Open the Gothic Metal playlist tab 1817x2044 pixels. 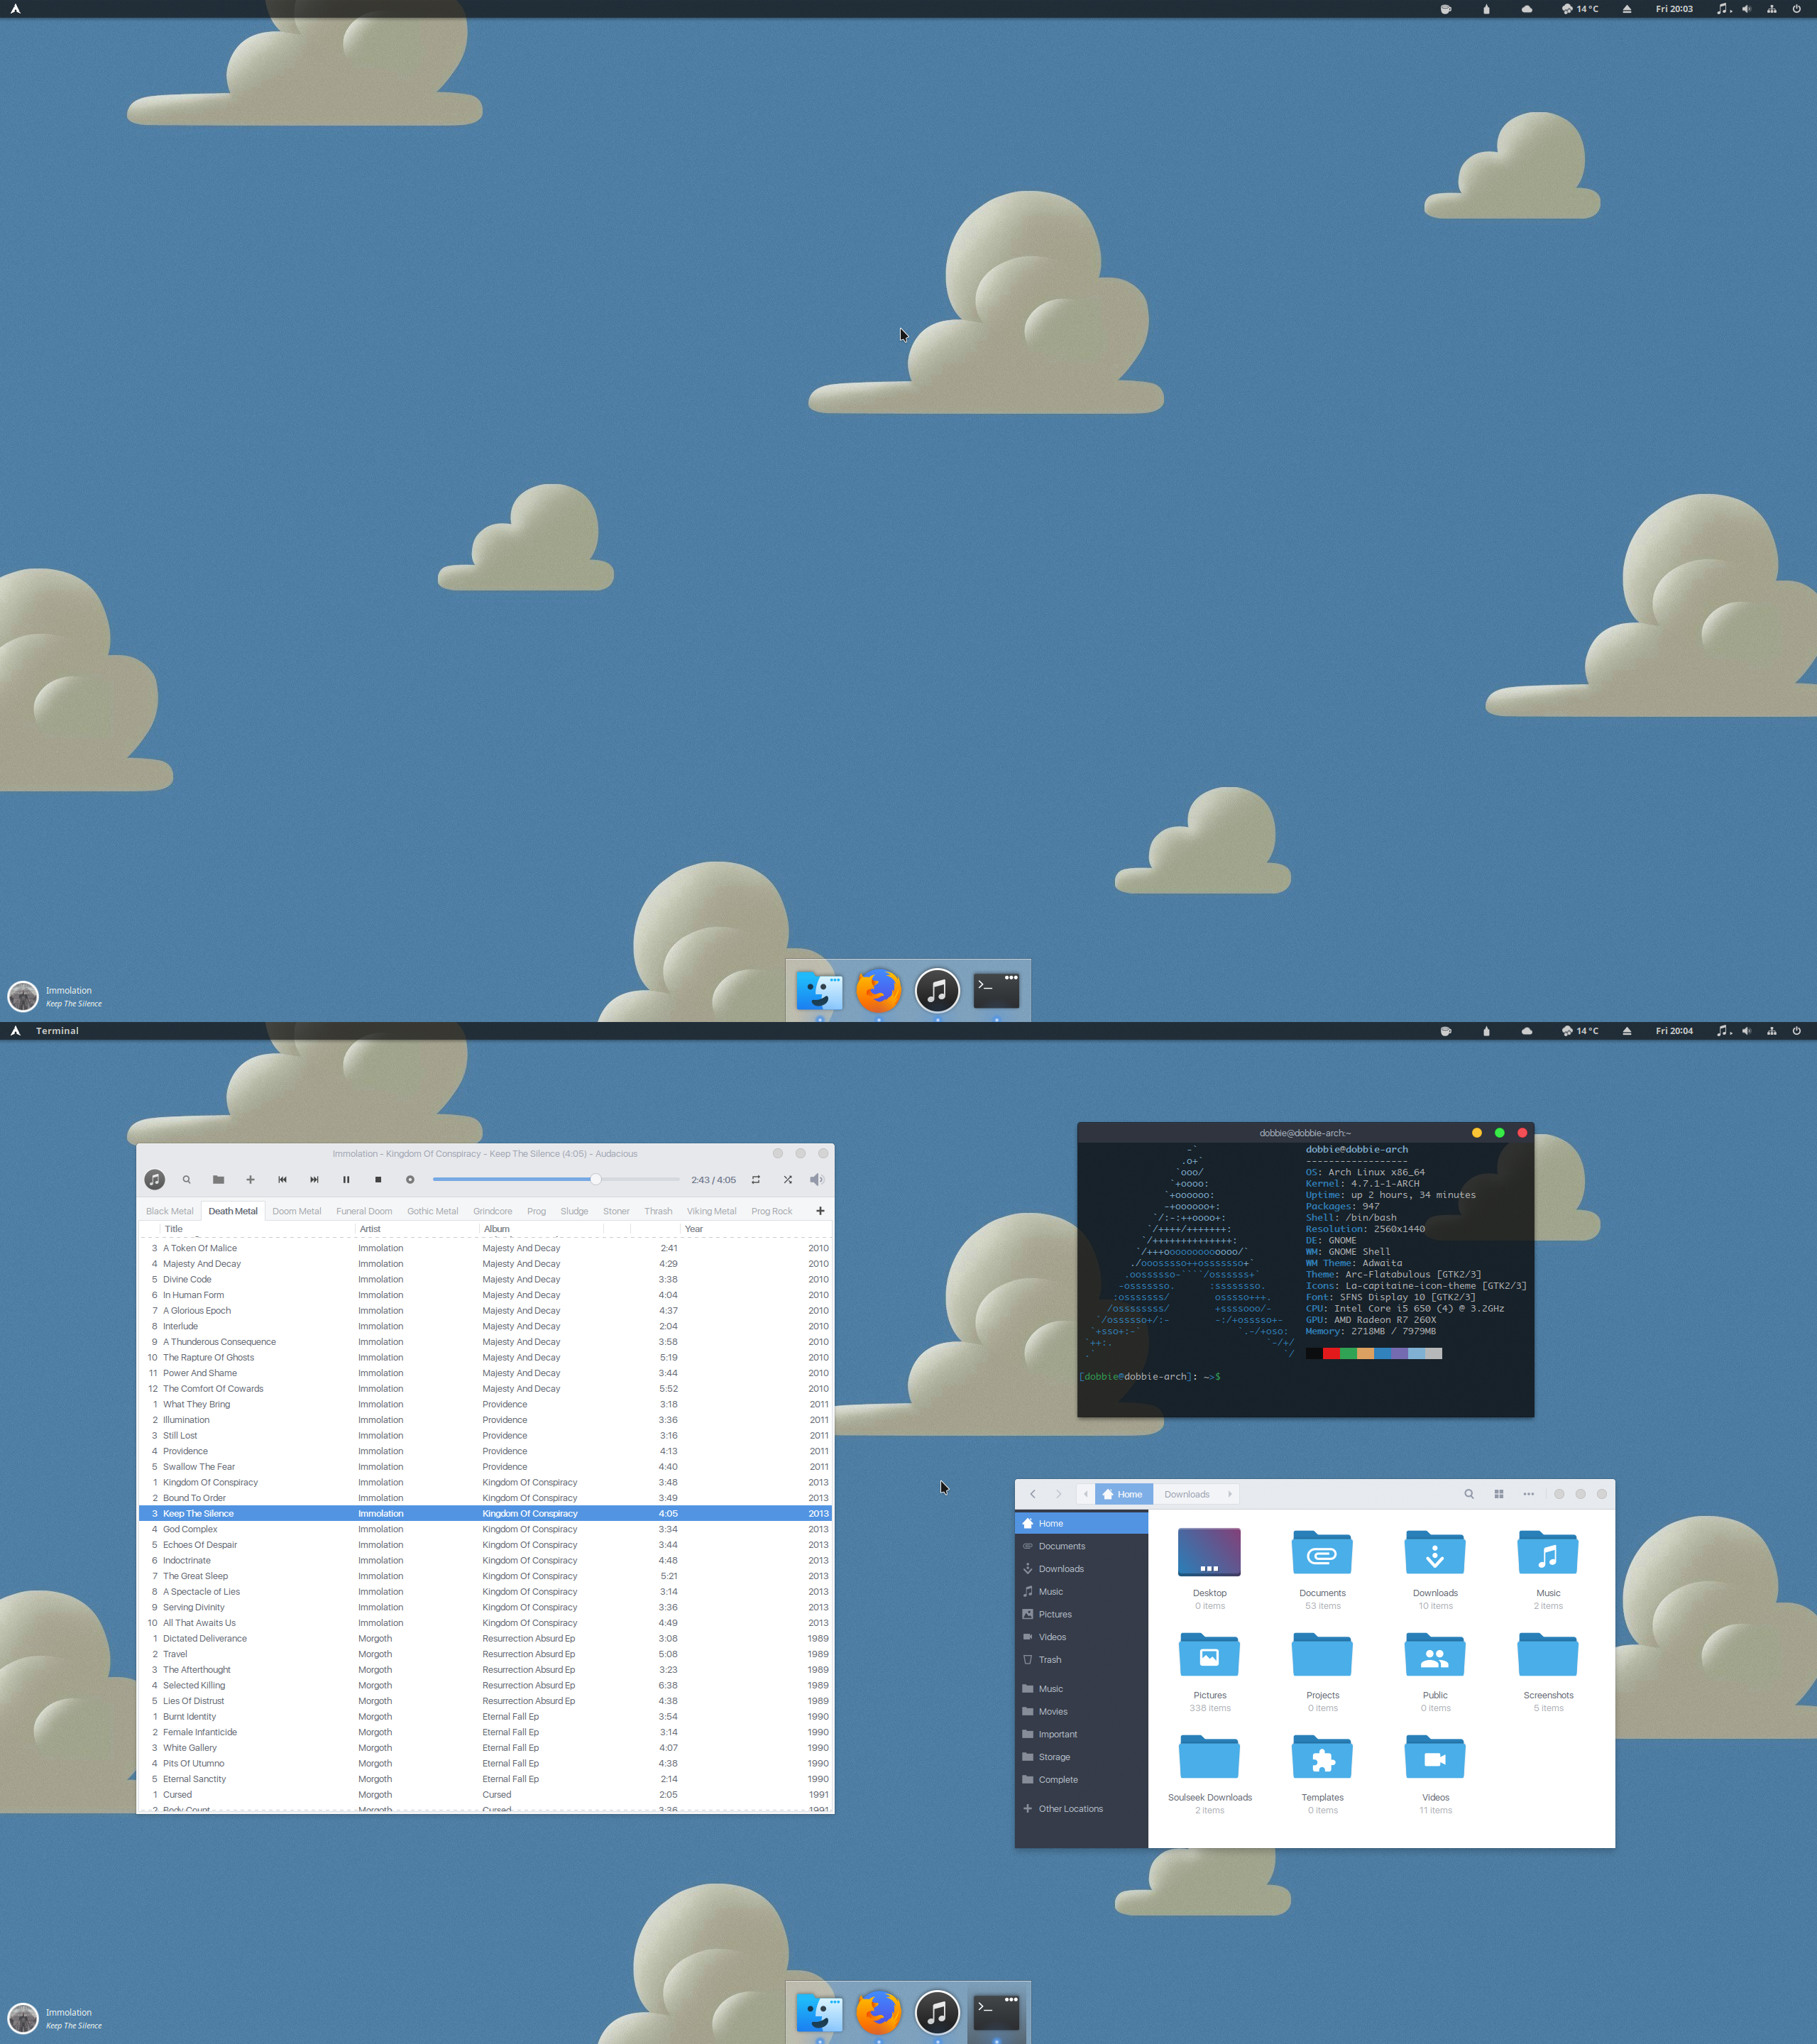pyautogui.click(x=432, y=1211)
